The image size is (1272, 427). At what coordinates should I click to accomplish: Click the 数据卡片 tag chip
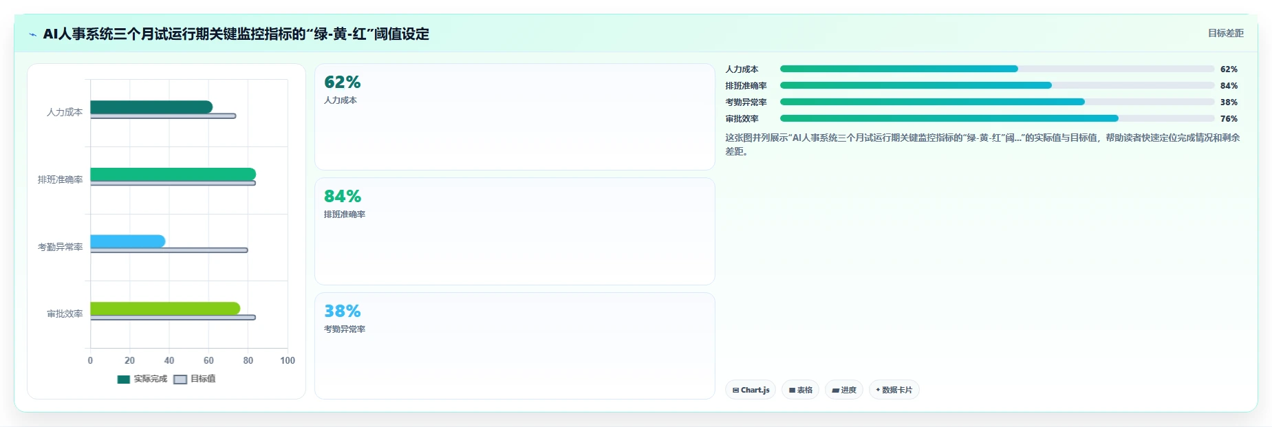point(894,390)
